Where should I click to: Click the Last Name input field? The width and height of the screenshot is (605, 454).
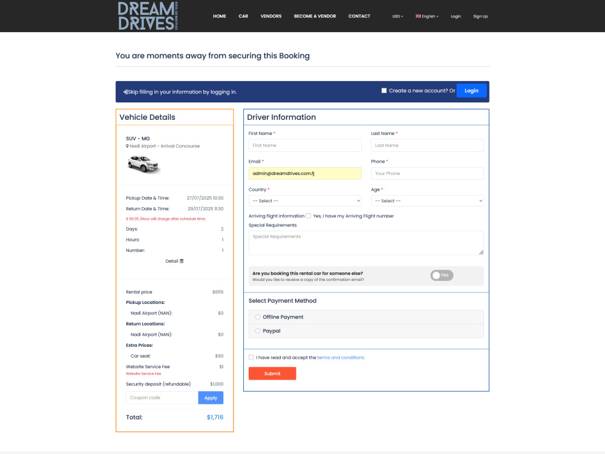(x=427, y=145)
